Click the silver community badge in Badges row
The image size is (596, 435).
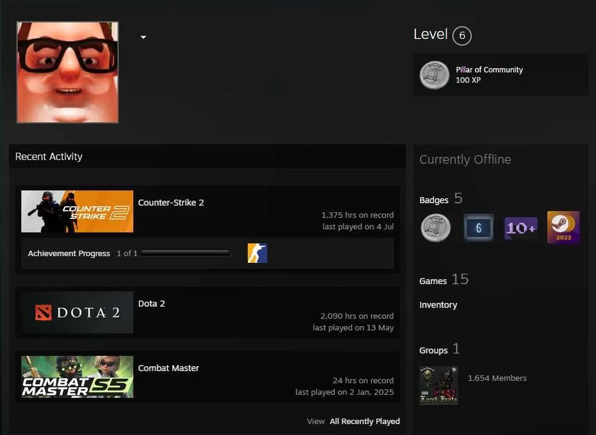click(x=436, y=228)
